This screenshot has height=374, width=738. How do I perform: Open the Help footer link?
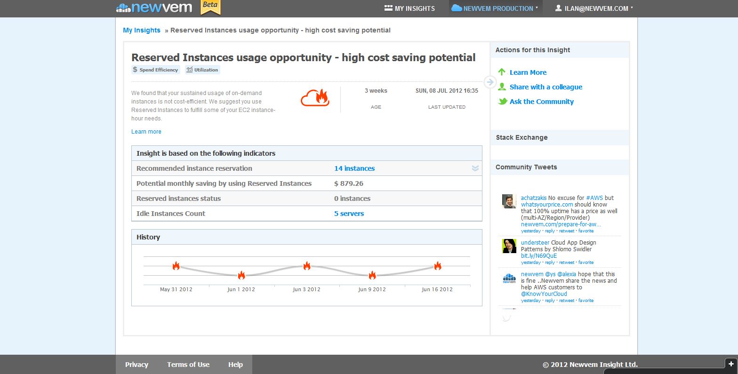pyautogui.click(x=235, y=365)
